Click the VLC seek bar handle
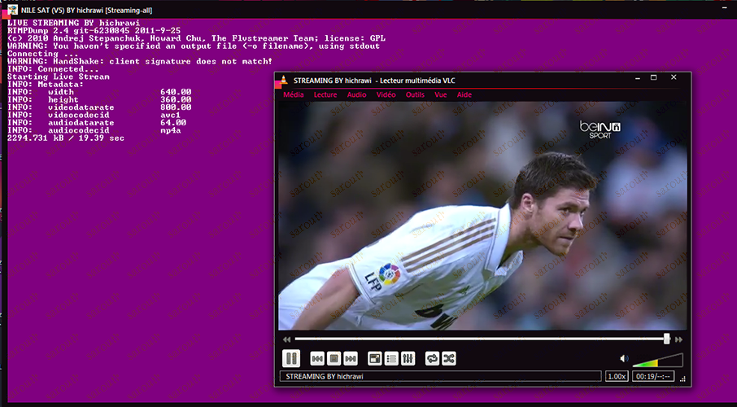The width and height of the screenshot is (737, 407). 666,339
